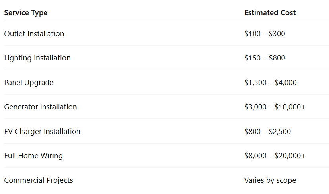Click the EV Charger Installation label
This screenshot has width=329, height=194.
42,132
